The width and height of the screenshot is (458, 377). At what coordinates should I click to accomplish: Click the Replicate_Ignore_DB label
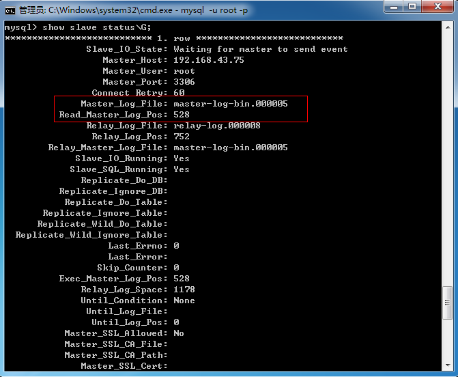[x=113, y=191]
